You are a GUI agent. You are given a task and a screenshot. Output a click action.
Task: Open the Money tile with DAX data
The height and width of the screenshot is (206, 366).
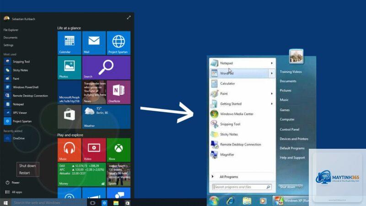82,174
